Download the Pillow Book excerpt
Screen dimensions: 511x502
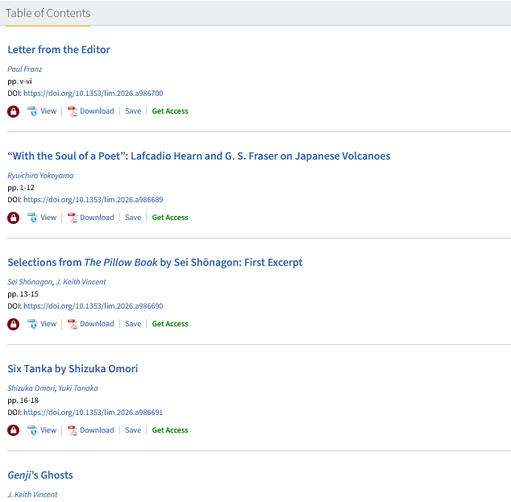97,324
